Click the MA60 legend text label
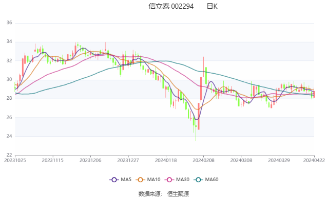 (x=211, y=180)
